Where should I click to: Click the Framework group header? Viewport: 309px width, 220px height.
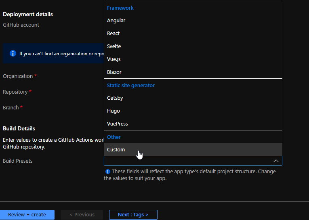120,8
